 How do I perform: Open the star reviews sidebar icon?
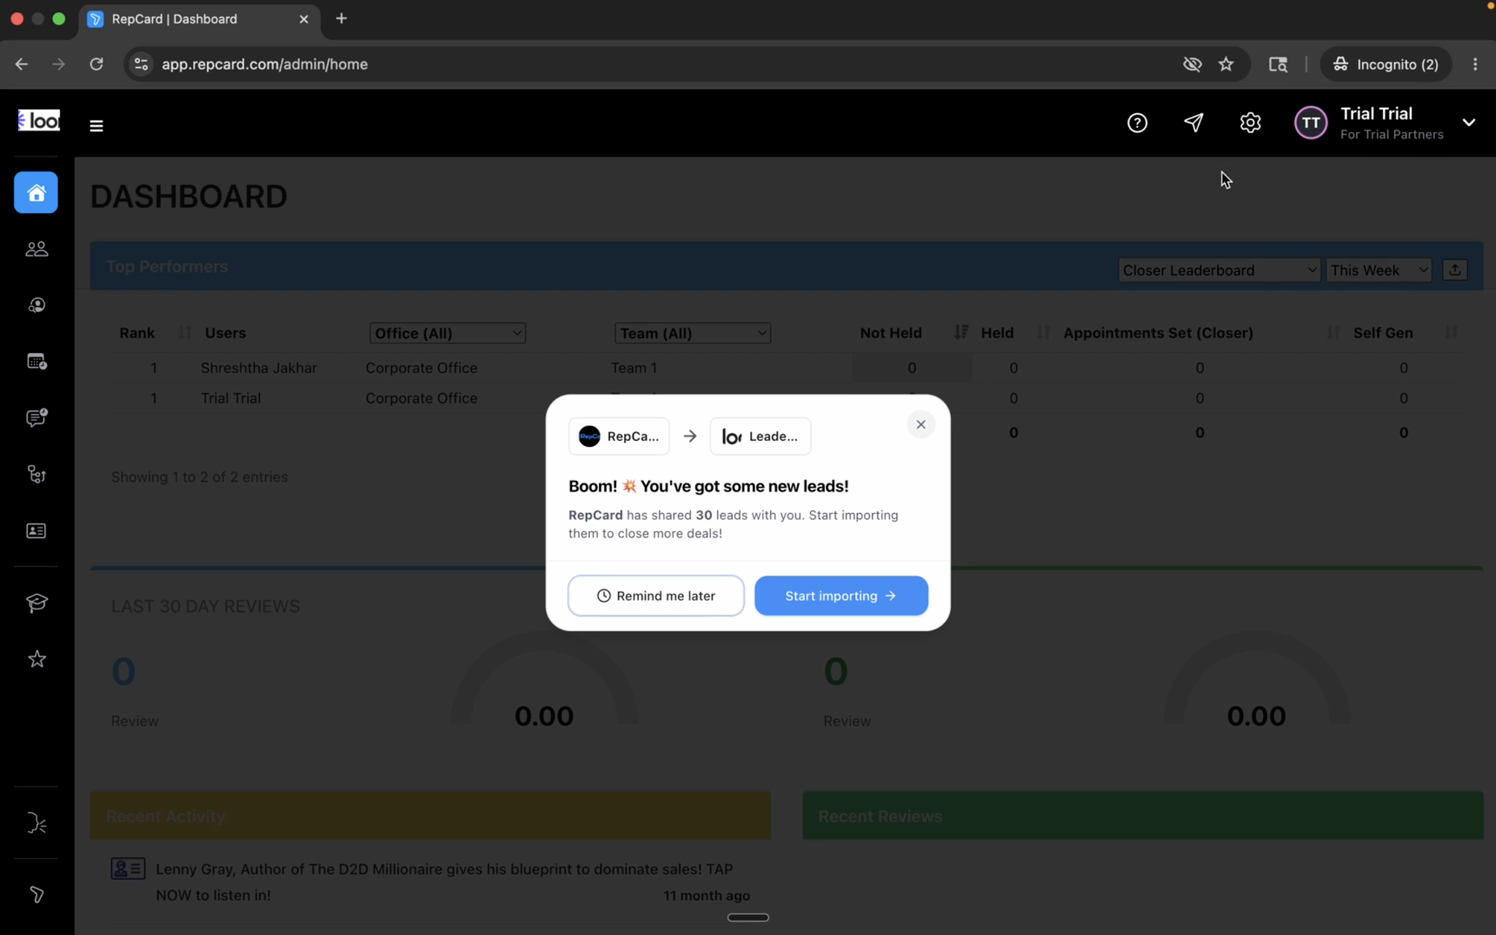(36, 659)
